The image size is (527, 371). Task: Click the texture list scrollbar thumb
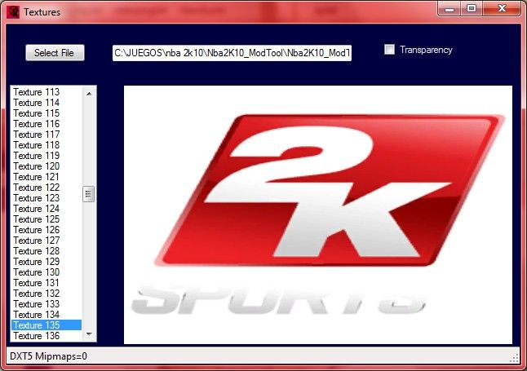coord(89,194)
